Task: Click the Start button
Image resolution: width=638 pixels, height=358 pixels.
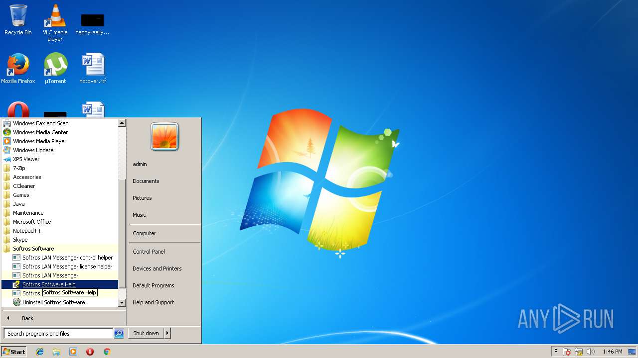Action: [x=14, y=352]
